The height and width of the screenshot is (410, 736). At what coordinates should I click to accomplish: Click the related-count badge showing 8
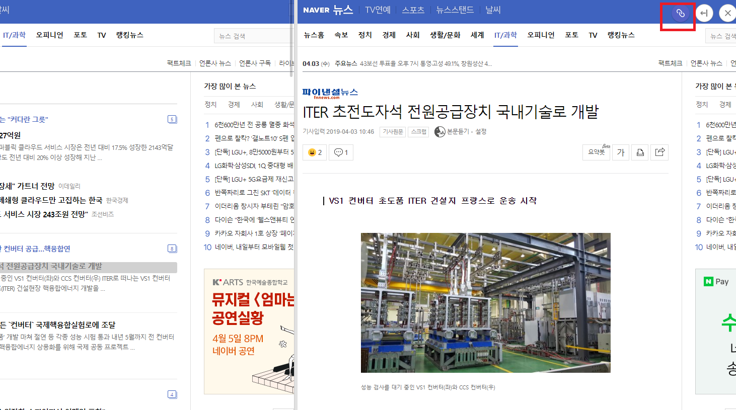tap(172, 249)
